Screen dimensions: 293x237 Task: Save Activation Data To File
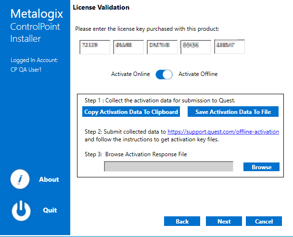[233, 112]
